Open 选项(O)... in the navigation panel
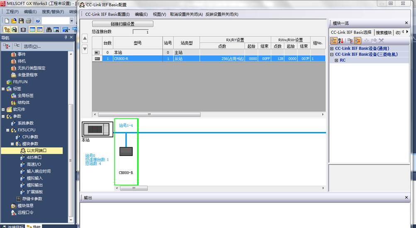This screenshot has width=416, height=228. pos(32,46)
